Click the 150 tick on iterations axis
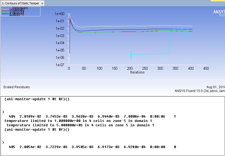 coord(115,68)
